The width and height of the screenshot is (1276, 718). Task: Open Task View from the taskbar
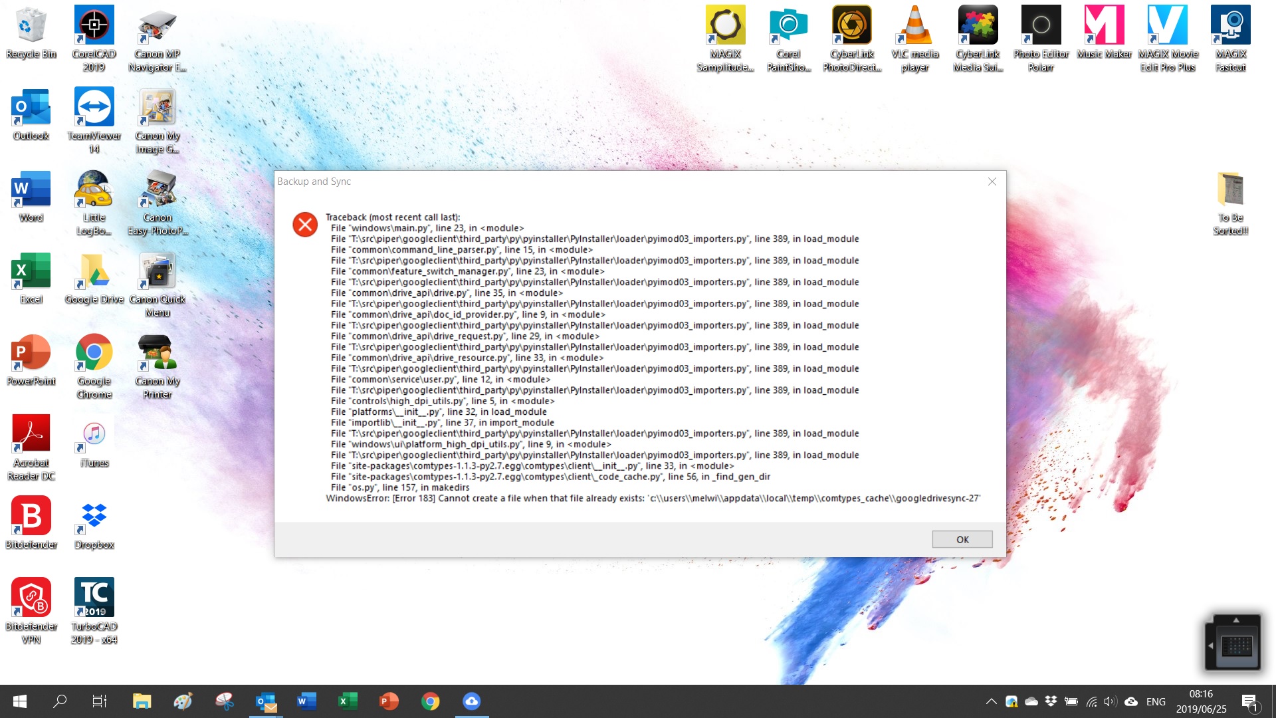tap(99, 701)
